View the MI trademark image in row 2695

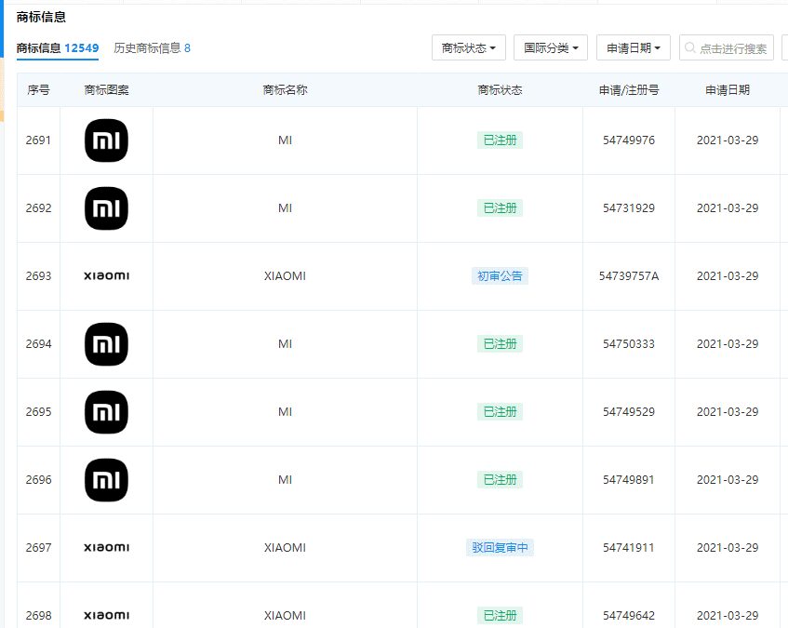(x=106, y=412)
